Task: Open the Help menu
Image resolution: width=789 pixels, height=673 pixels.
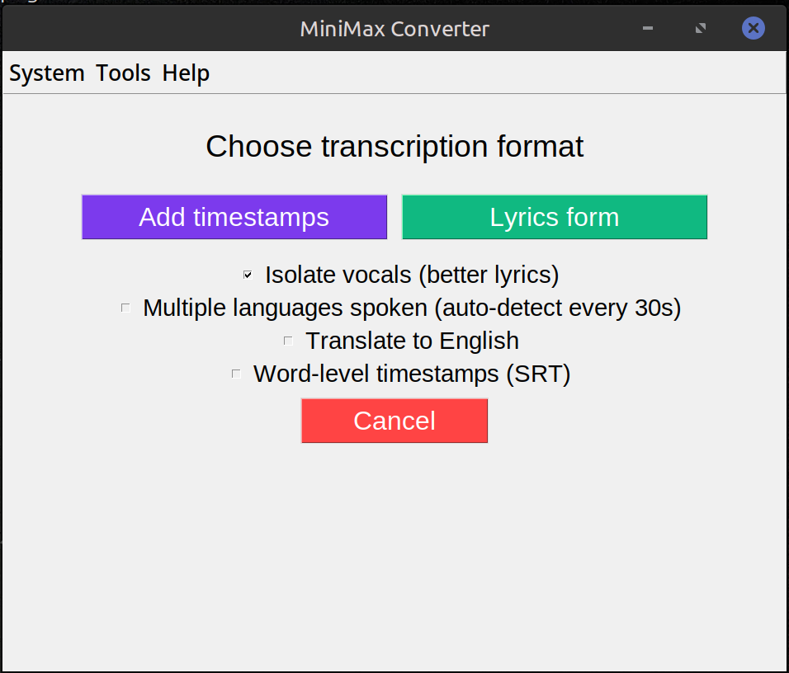Action: point(186,73)
